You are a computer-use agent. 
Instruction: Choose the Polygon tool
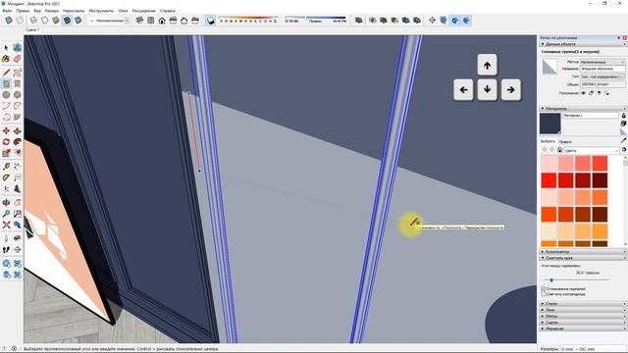click(18, 95)
